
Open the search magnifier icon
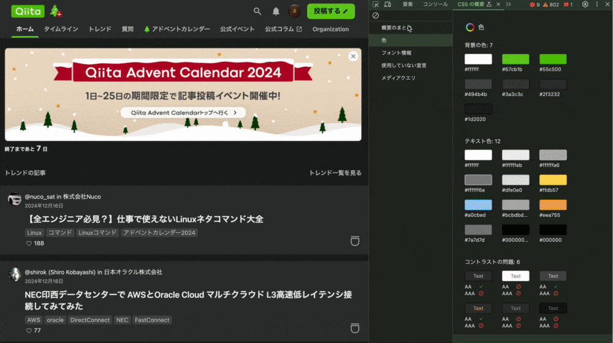point(257,11)
